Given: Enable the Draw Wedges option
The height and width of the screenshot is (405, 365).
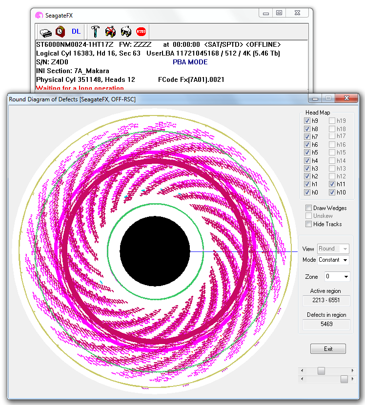Looking at the screenshot, I should coord(308,208).
